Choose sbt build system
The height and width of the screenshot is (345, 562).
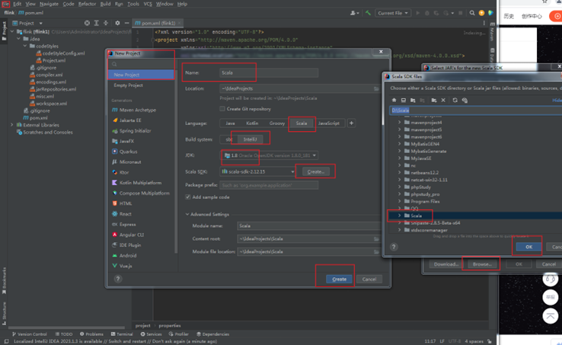(x=228, y=139)
